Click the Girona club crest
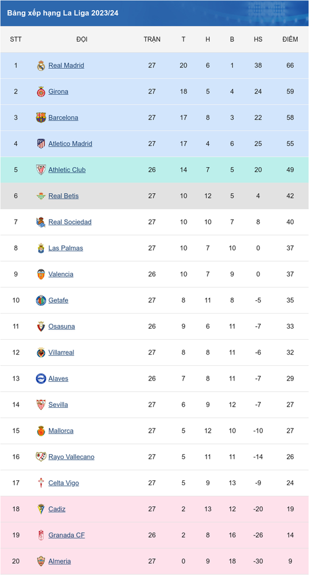309x575 pixels. pos(41,92)
